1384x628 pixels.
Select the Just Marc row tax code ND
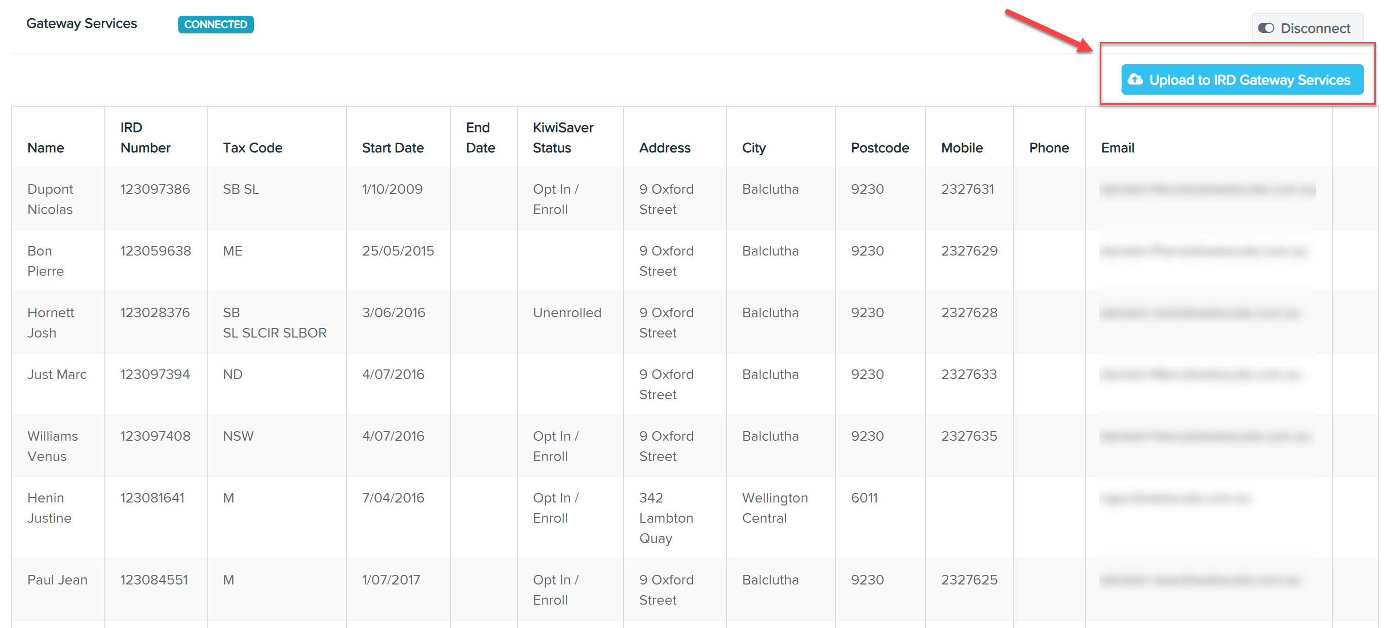[x=233, y=374]
